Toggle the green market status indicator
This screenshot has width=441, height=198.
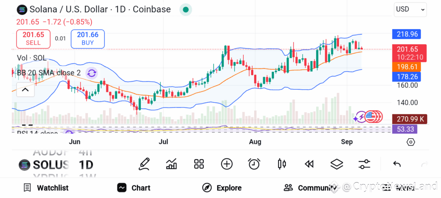point(186,9)
